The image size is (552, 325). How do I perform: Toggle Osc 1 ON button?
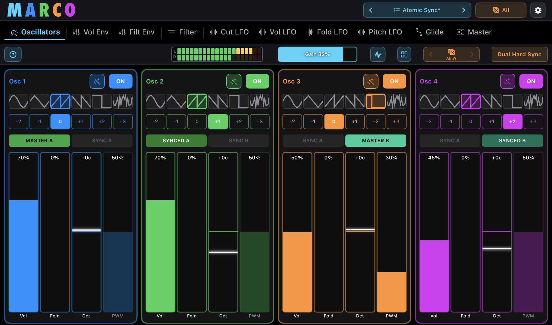(121, 81)
